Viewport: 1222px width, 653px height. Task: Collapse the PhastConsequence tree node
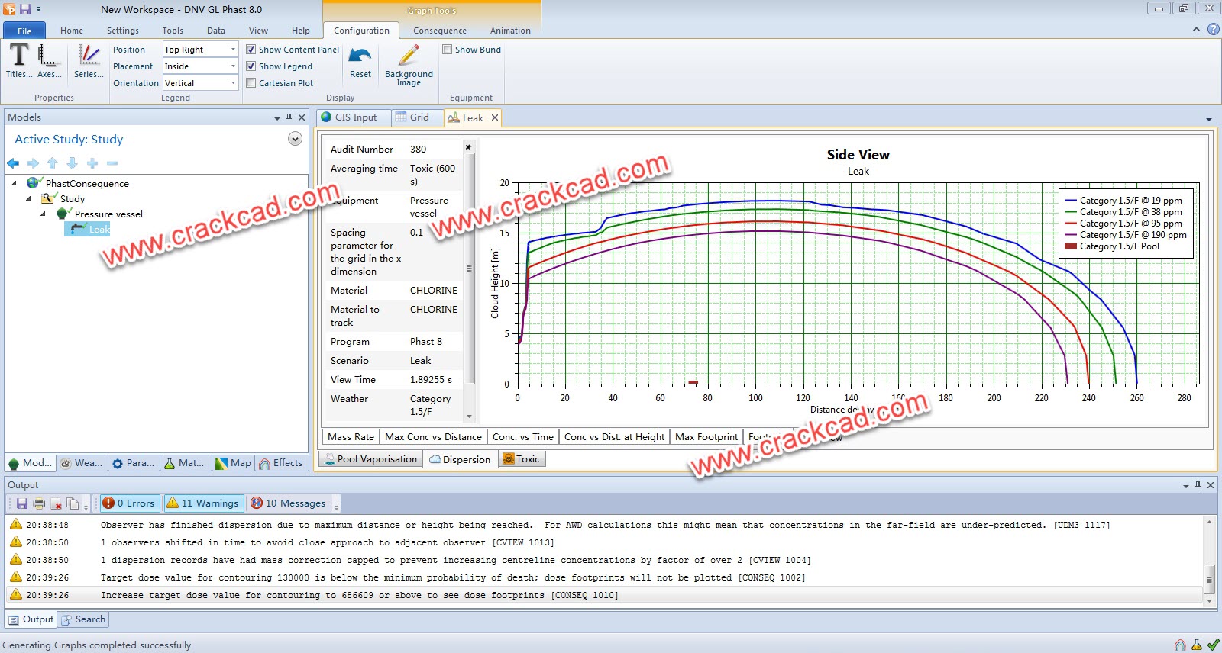point(14,183)
